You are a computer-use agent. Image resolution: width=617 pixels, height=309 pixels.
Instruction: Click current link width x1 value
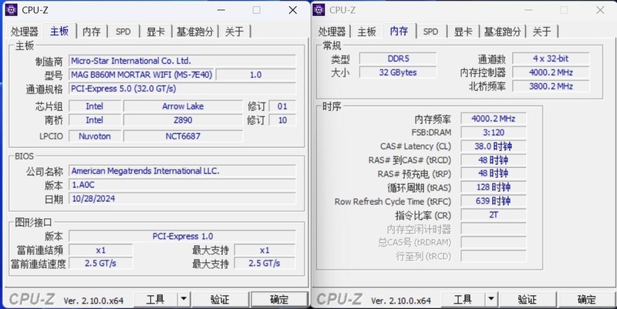(x=101, y=250)
